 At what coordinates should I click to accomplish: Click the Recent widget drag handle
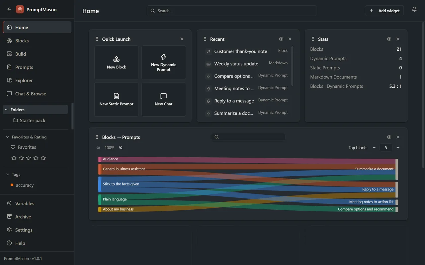pos(205,39)
